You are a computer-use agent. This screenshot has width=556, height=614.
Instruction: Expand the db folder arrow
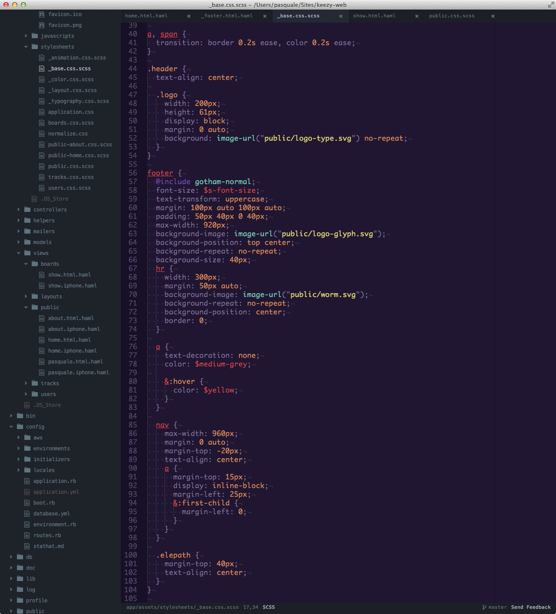click(x=11, y=557)
